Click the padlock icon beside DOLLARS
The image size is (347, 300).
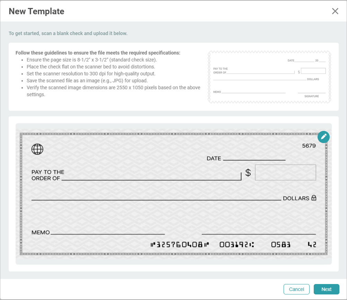314,198
